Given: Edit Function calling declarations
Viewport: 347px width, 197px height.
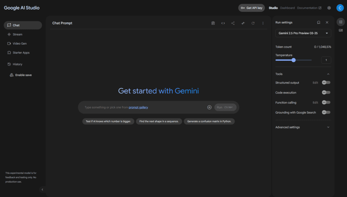Looking at the screenshot, I should click(315, 103).
